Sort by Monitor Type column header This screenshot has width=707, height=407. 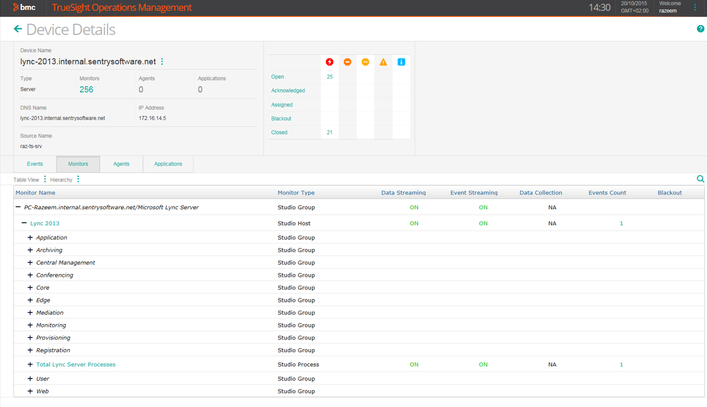coord(296,193)
